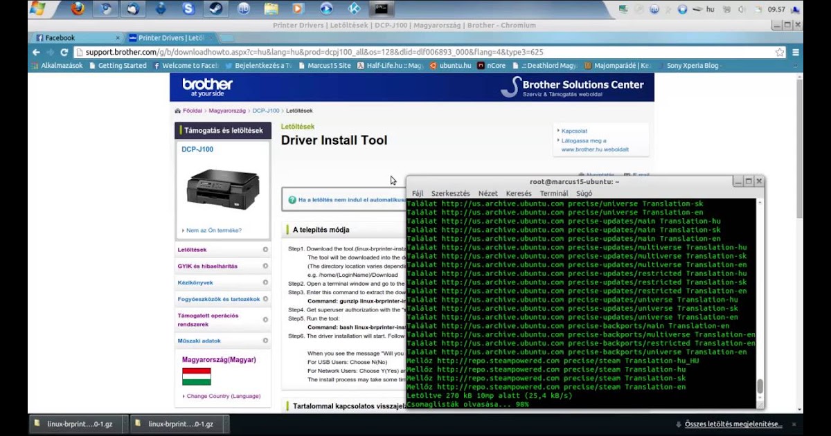Open terminal Súgó menu
Screen dimensions: 831x436
[x=584, y=194]
